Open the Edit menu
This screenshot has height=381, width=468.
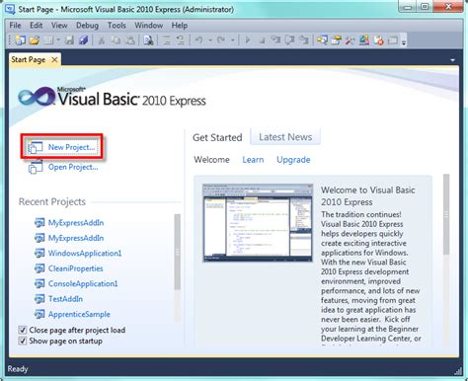(x=37, y=26)
